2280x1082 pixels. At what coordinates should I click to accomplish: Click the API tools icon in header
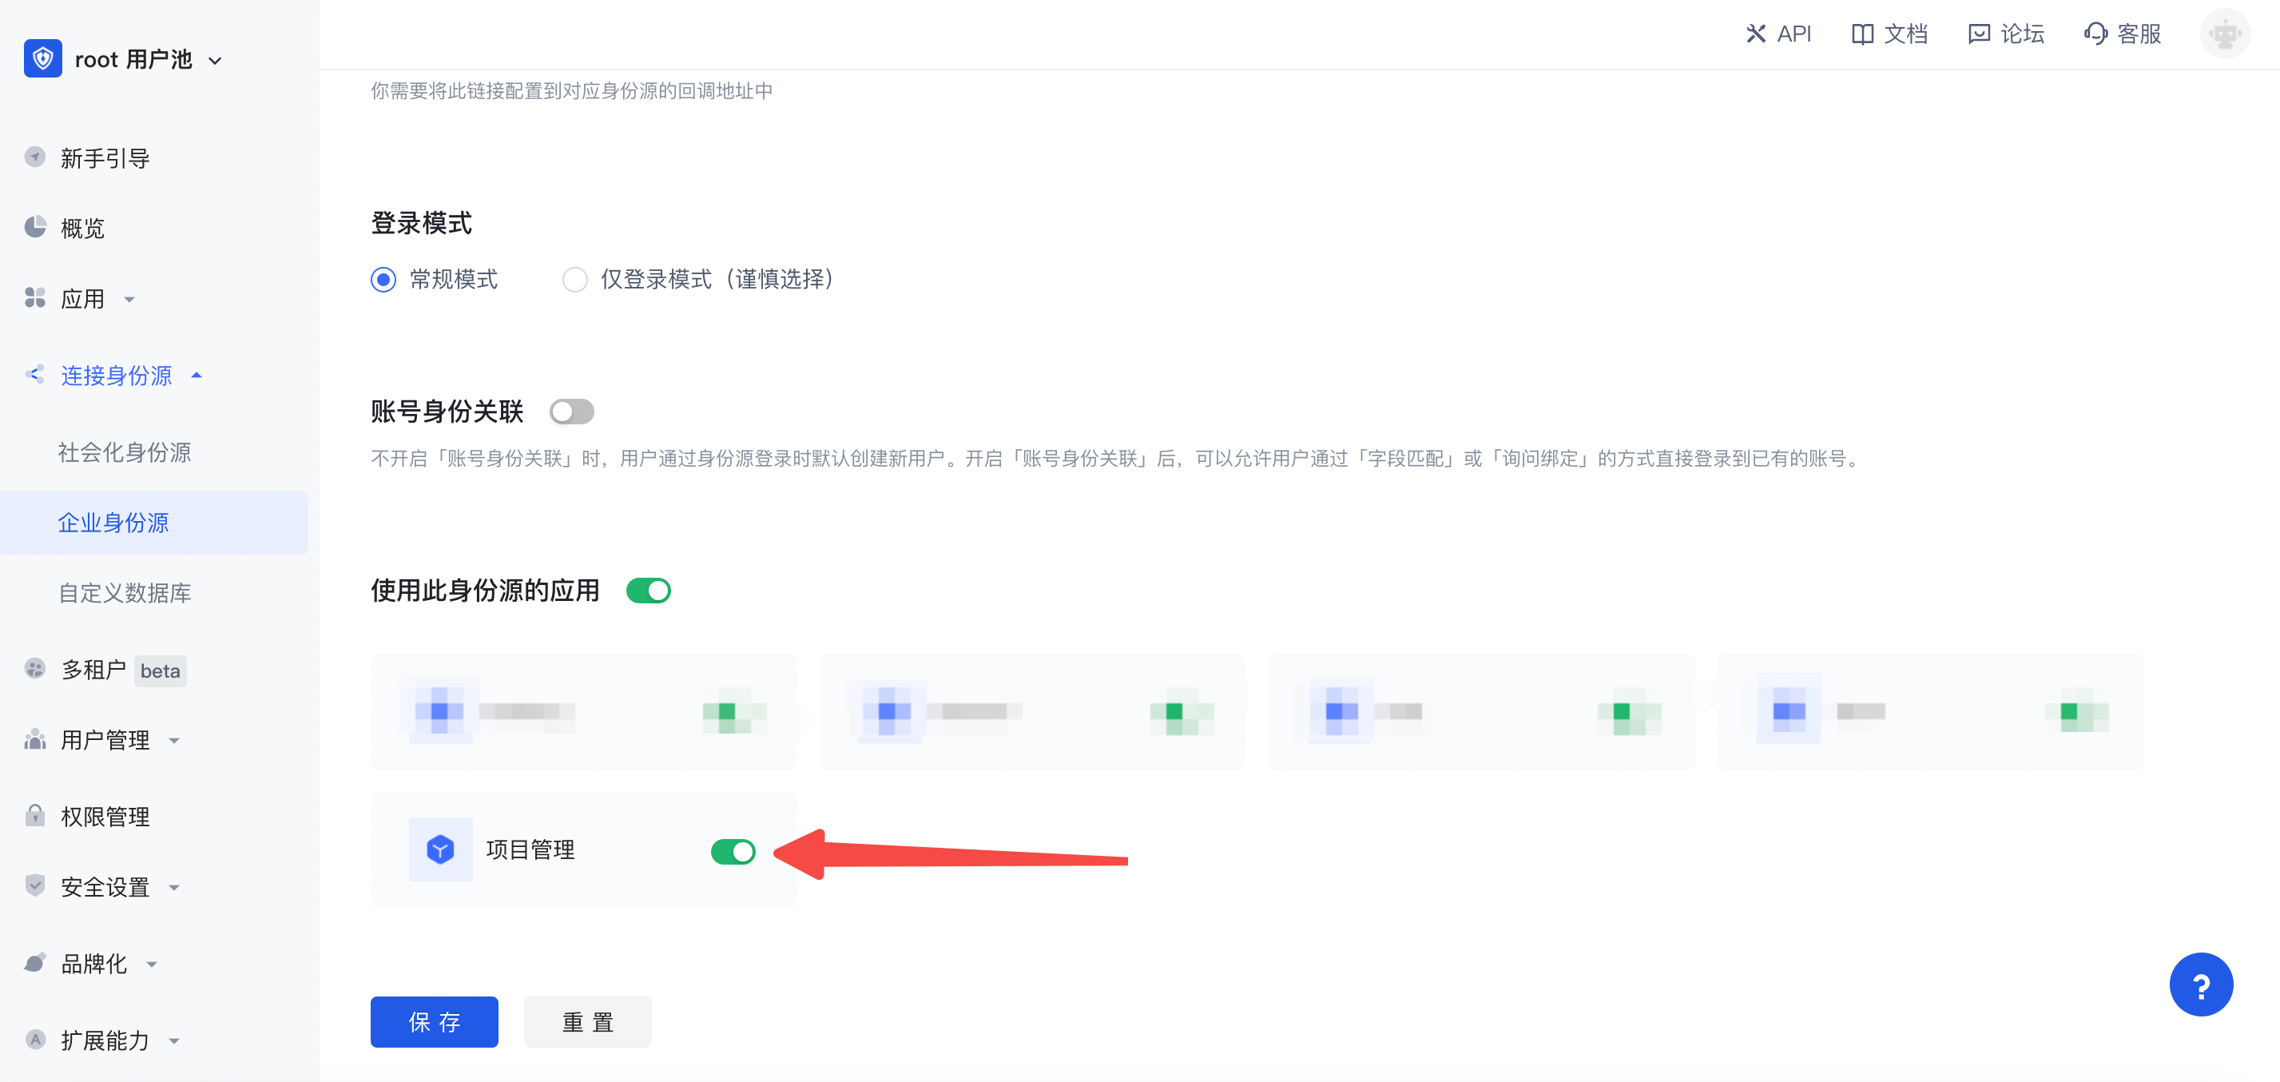pyautogui.click(x=1755, y=34)
